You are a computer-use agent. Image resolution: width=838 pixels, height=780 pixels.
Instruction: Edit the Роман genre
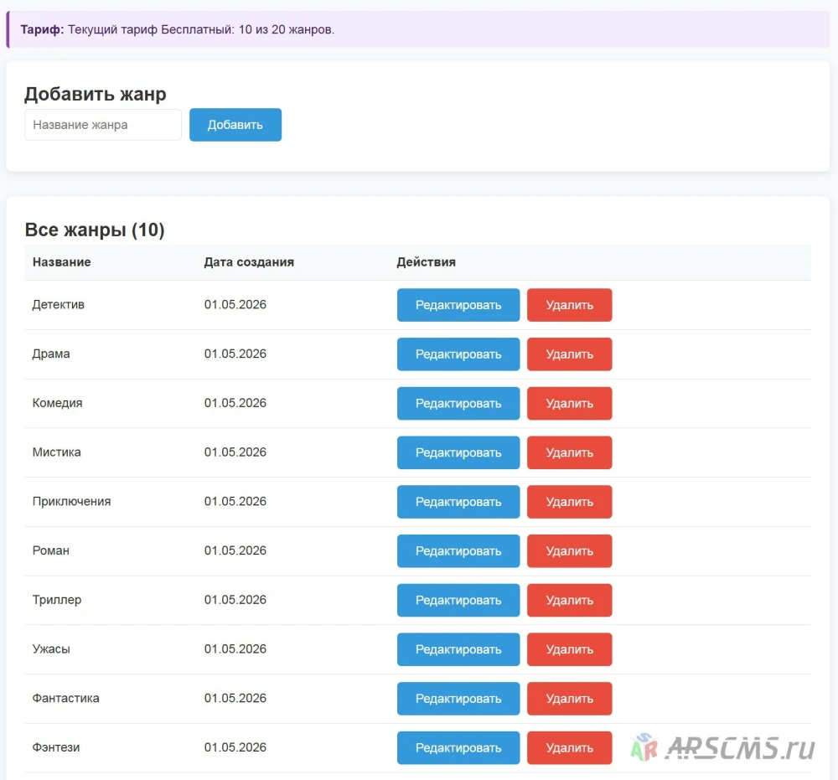point(458,550)
